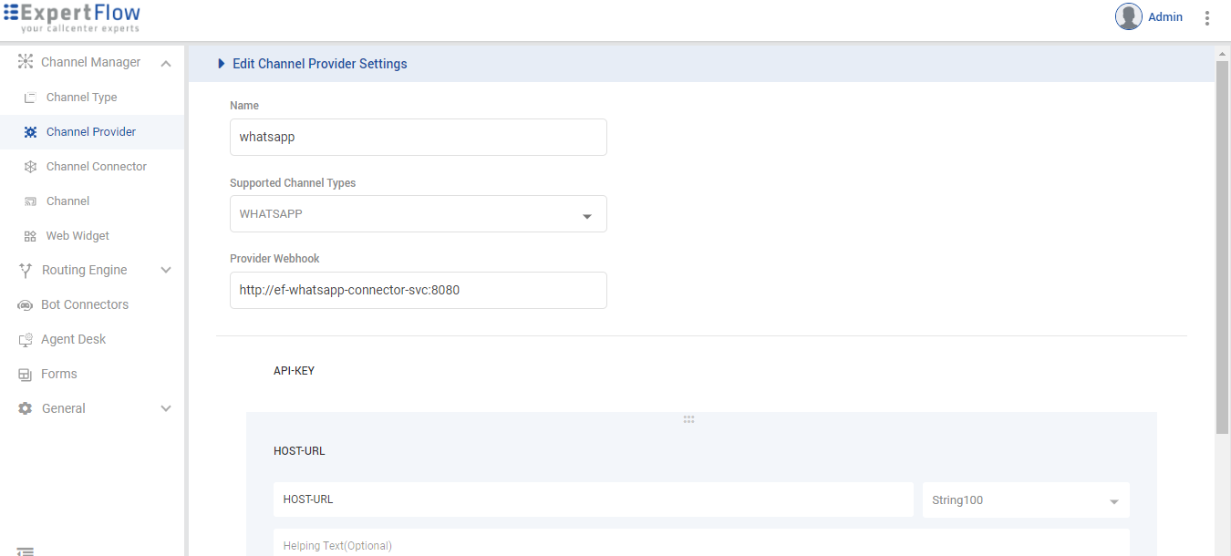This screenshot has width=1231, height=556.
Task: Expand the Routing Engine menu
Action: point(165,271)
